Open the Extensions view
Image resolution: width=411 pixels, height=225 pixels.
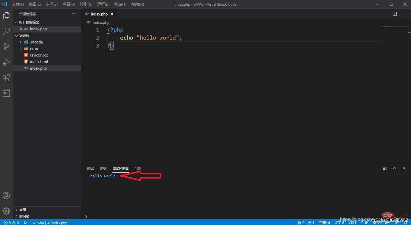(6, 78)
